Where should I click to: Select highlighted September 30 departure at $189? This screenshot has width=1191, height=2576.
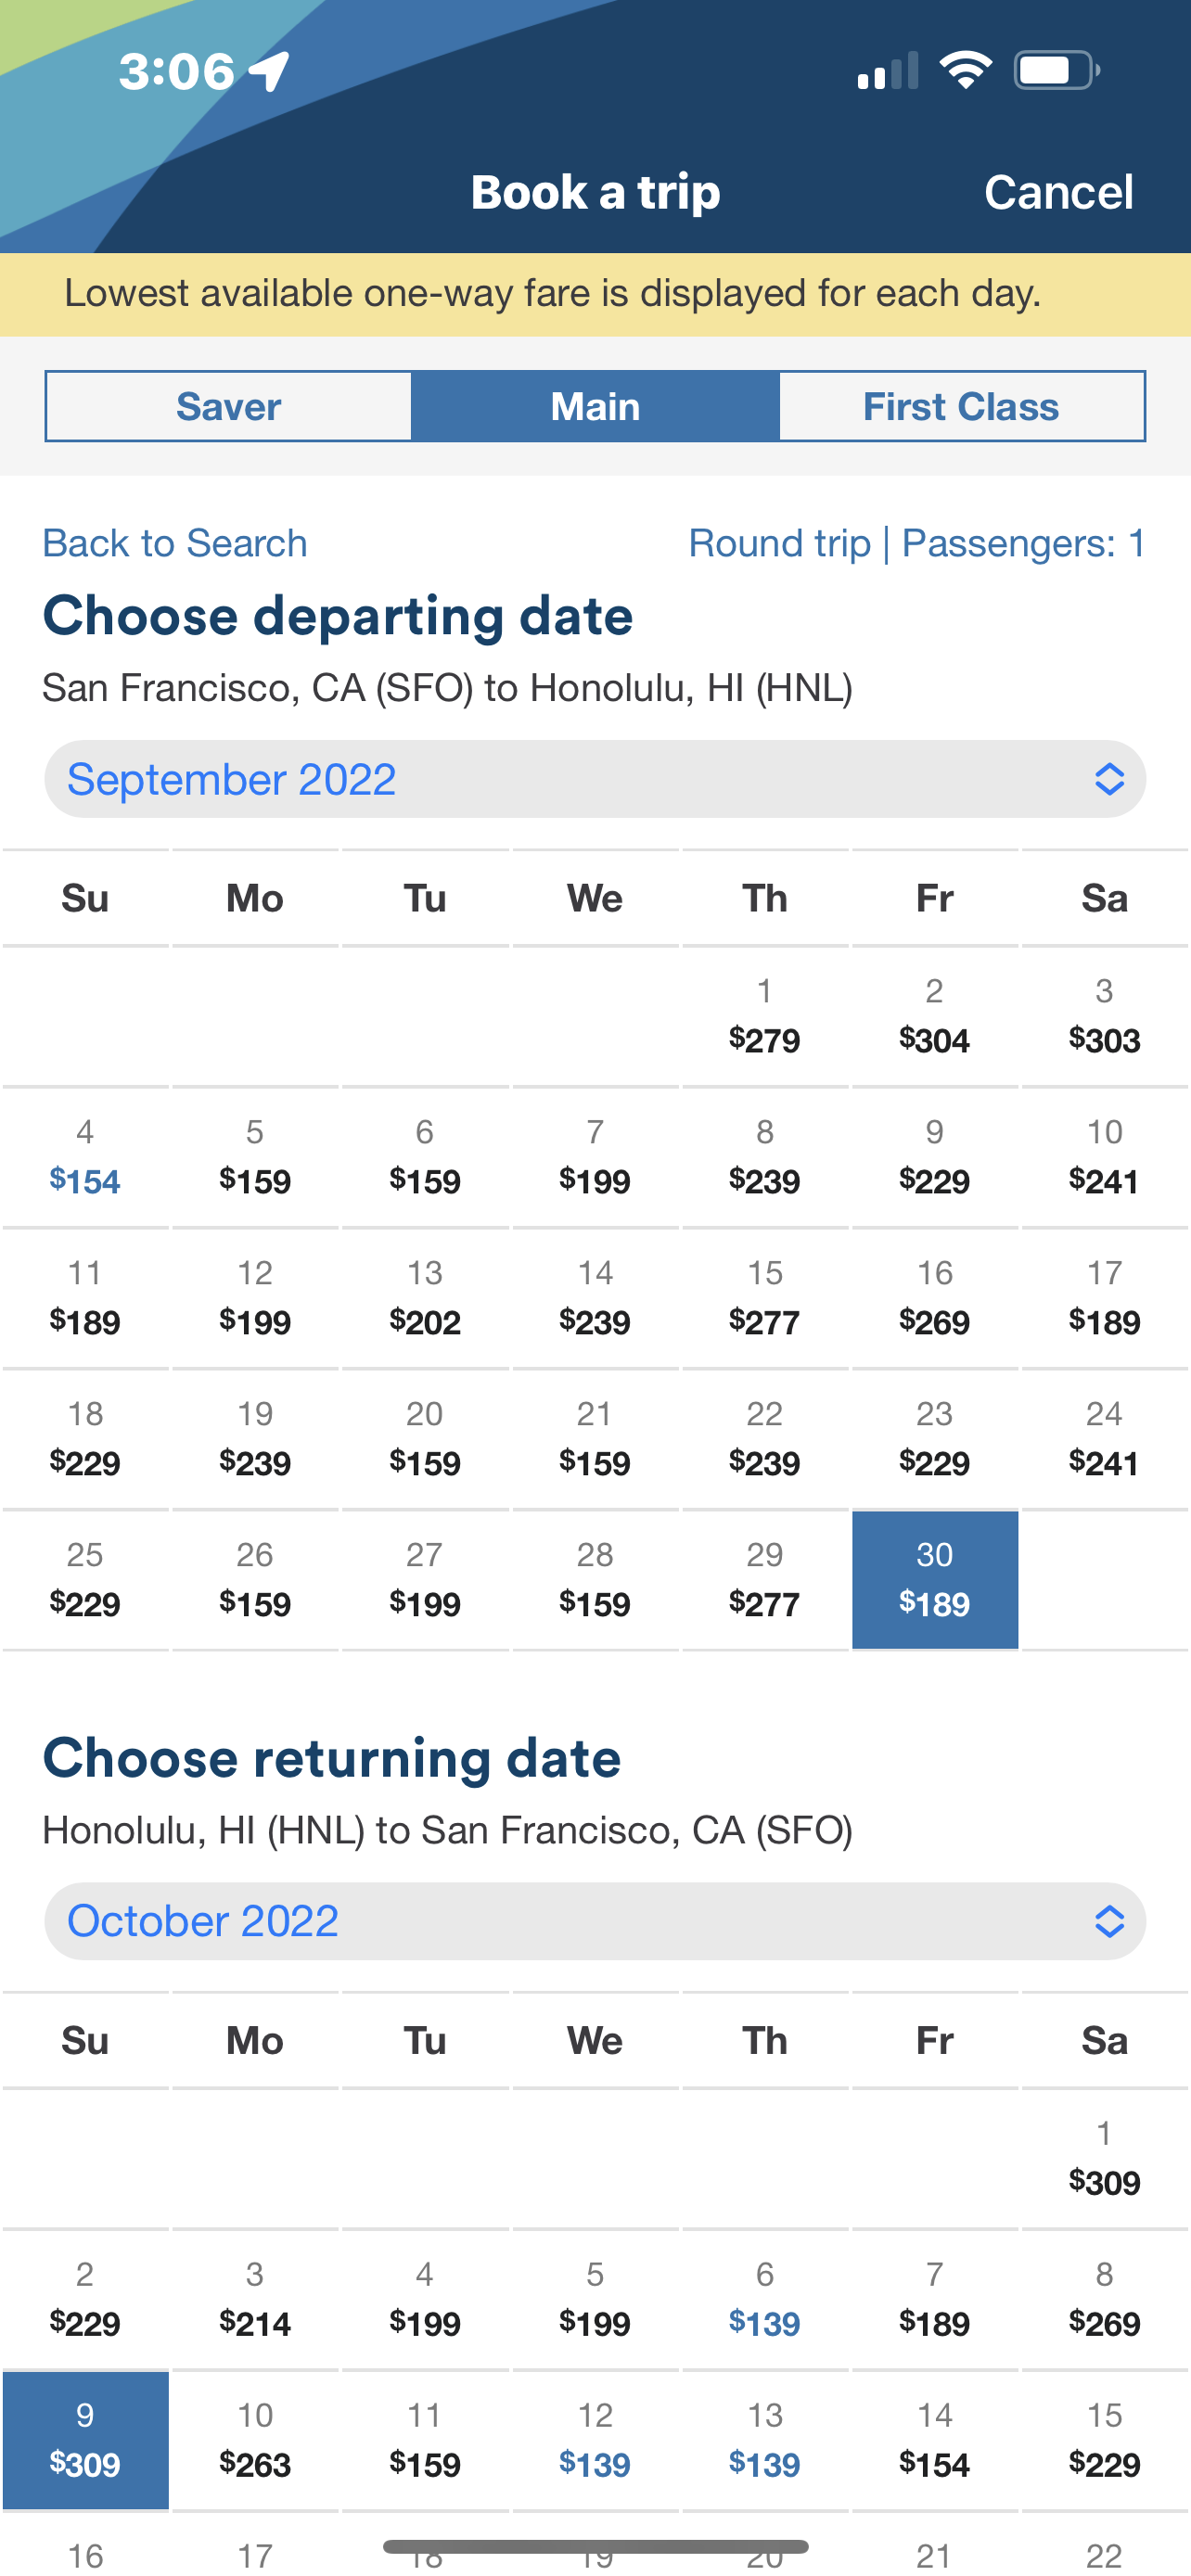click(x=935, y=1580)
